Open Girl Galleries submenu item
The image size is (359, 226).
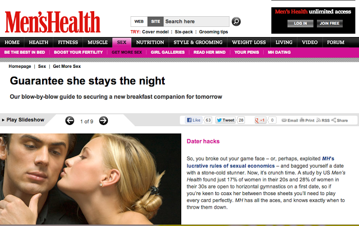[168, 52]
